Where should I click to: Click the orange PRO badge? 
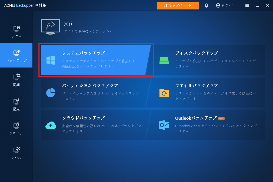[x=221, y=119]
